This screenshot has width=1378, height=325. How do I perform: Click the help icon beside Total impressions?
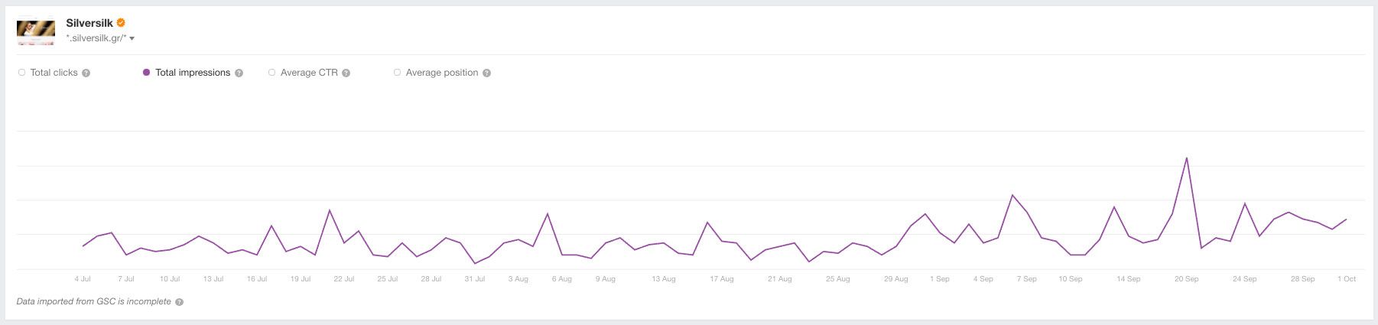coord(239,73)
